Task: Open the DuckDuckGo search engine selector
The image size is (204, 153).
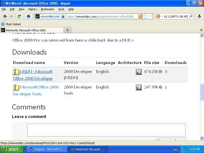Action: tap(159, 16)
